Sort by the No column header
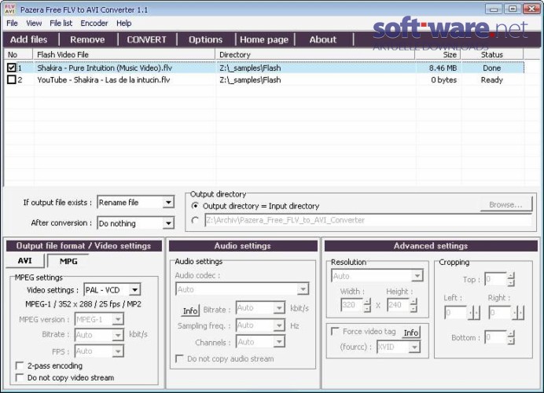 point(19,54)
